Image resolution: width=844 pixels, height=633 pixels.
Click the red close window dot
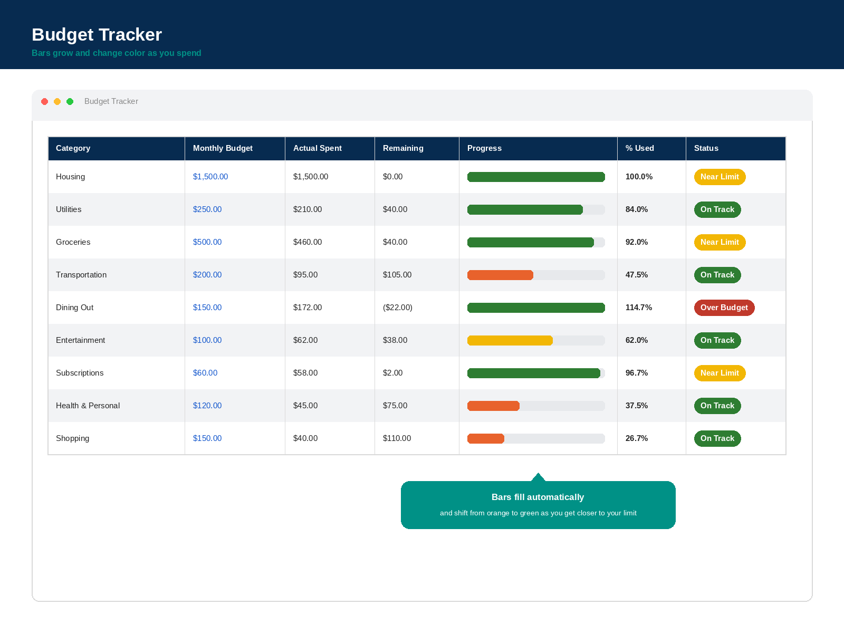[x=45, y=101]
